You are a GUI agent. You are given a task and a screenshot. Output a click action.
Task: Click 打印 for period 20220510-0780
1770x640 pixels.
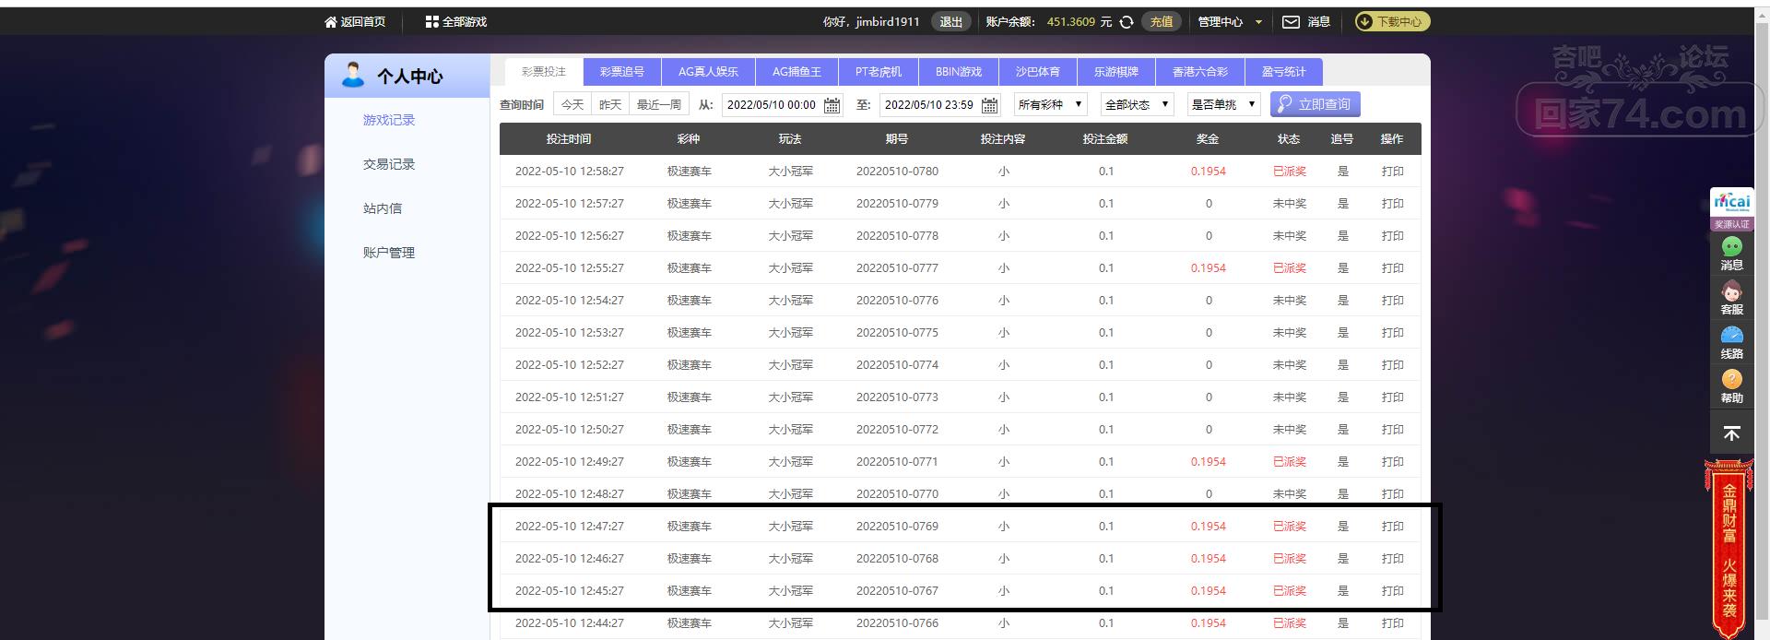tap(1392, 172)
